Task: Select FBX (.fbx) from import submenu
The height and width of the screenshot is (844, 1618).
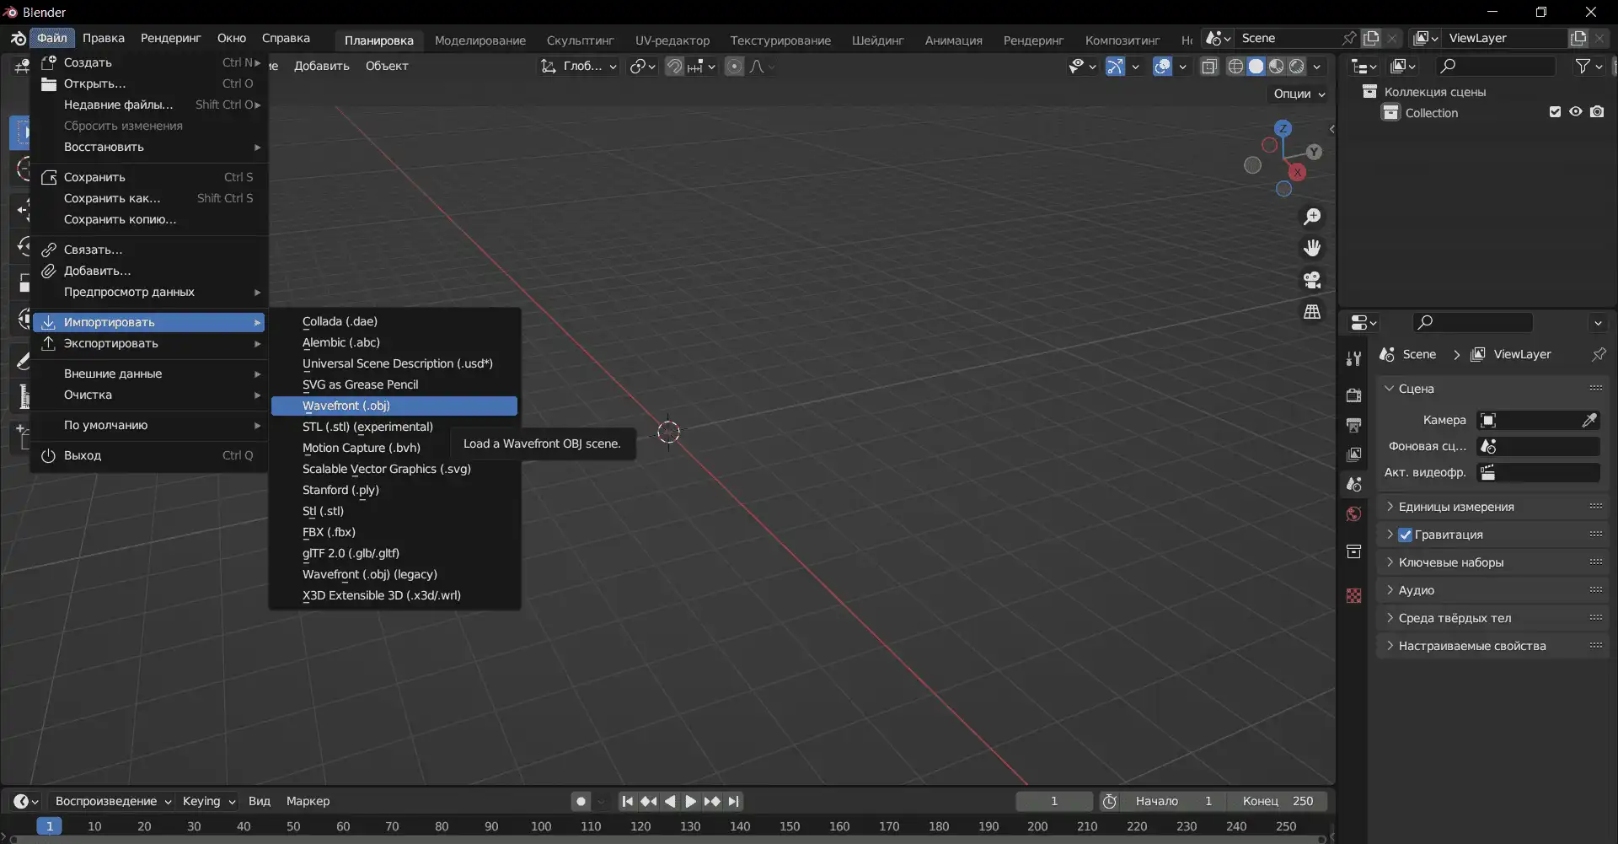Action: (x=329, y=532)
